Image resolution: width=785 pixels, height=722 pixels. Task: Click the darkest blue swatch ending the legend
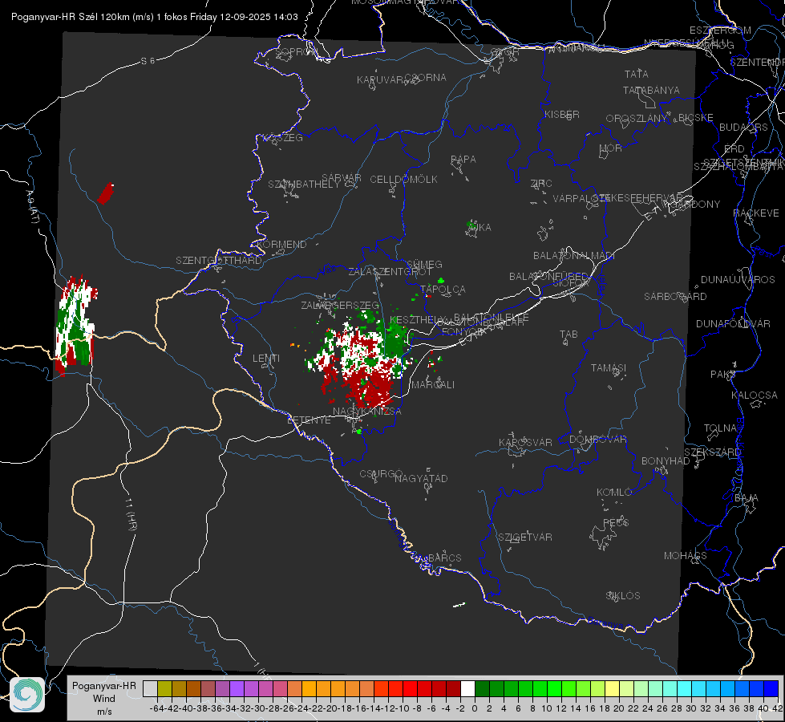click(771, 688)
